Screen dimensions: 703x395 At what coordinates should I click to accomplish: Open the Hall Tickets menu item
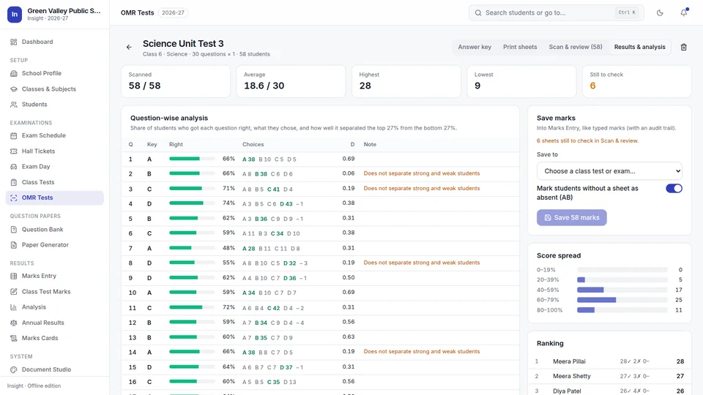click(55, 151)
